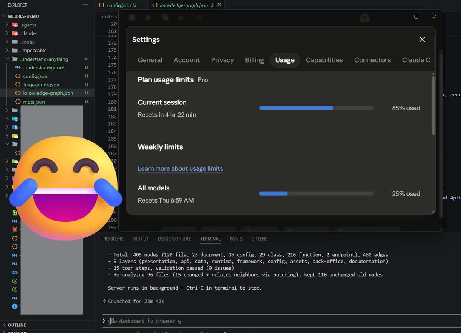461x333 pixels.
Task: Collapse the .understand-anything folder
Action: click(7, 59)
